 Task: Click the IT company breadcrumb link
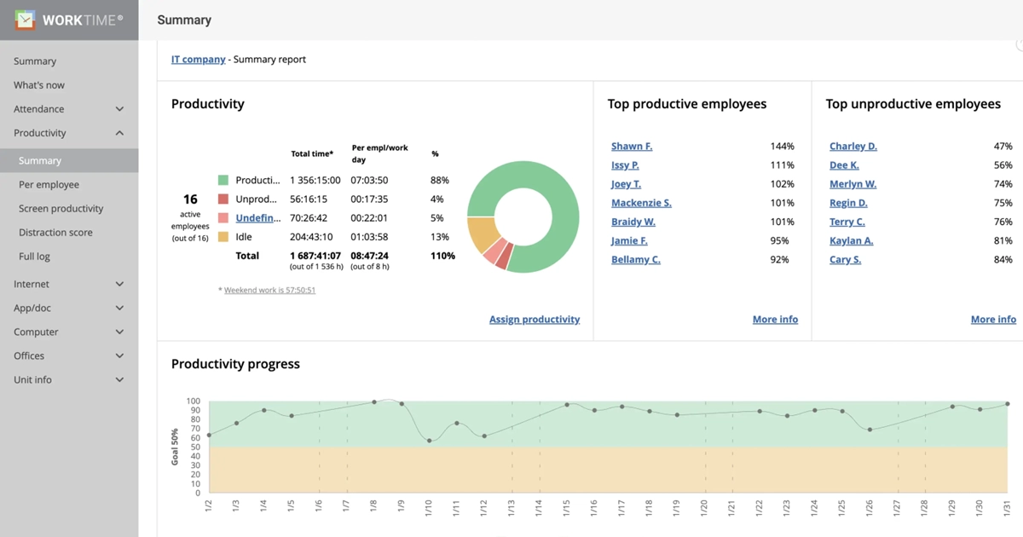[x=198, y=60]
